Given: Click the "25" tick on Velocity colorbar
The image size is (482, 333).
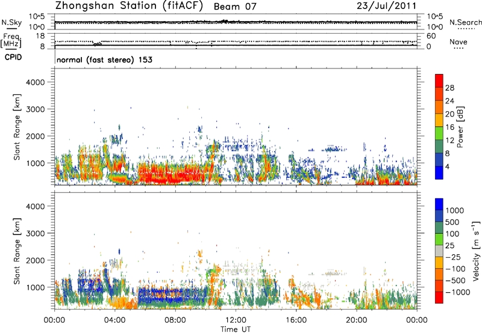Looking at the screenshot, I should [x=449, y=246].
